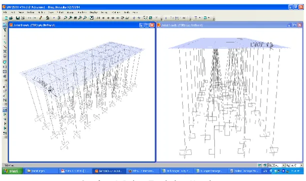Expand the I-section frame dropdown arrow

[x=200, y=18]
